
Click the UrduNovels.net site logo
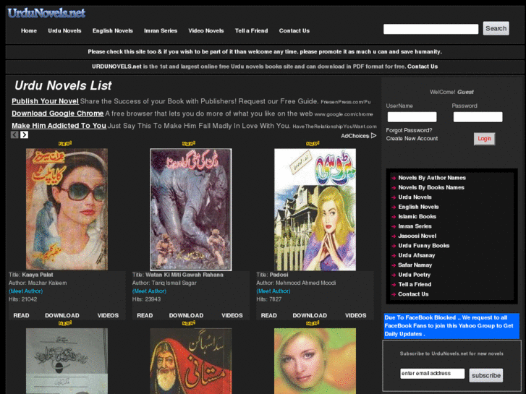(x=46, y=13)
